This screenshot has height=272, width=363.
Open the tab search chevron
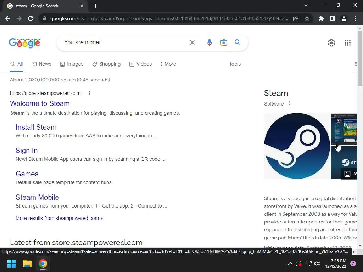pos(306,5)
